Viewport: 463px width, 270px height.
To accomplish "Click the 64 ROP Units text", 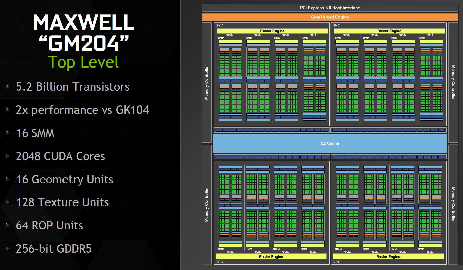I will pos(49,225).
